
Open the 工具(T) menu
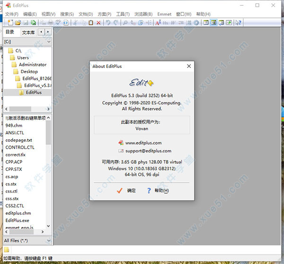click(x=123, y=14)
